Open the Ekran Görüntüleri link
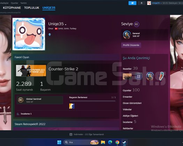Image resolution: width=183 pixels, height=146 pixels. point(132,103)
